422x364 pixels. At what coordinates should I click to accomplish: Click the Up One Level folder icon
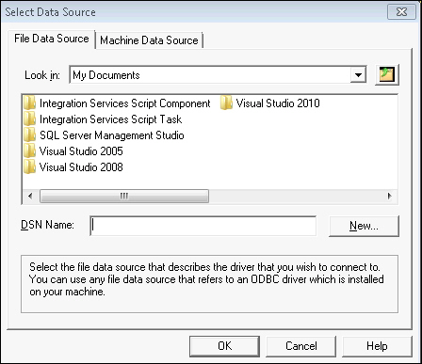click(x=387, y=74)
